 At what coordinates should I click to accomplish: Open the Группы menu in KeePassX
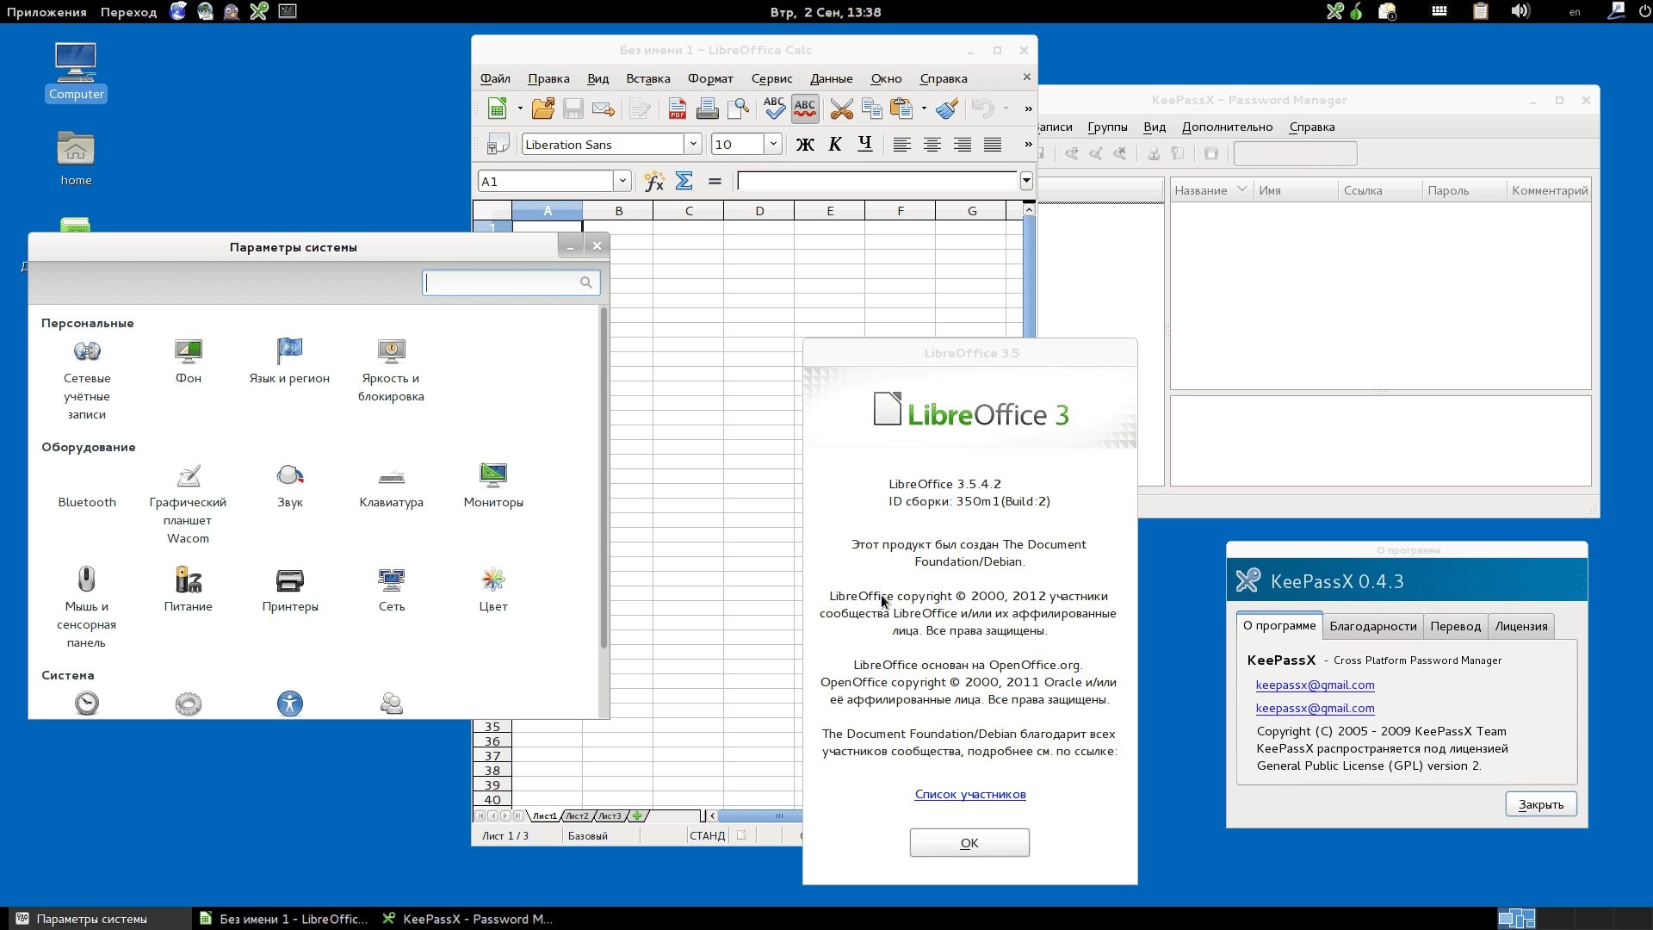1107,127
